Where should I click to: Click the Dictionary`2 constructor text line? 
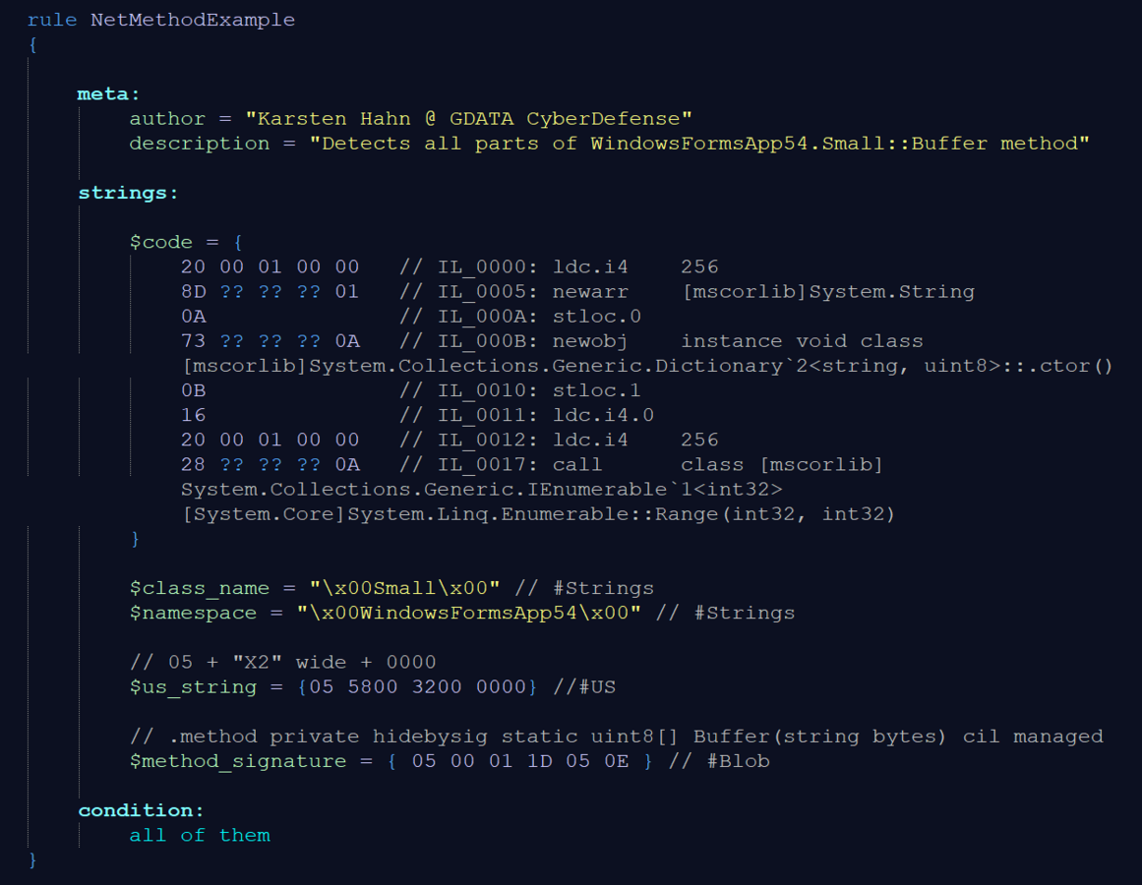(x=646, y=366)
